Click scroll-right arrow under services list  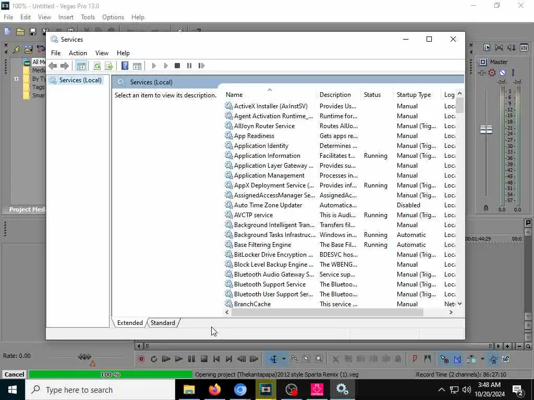click(451, 312)
